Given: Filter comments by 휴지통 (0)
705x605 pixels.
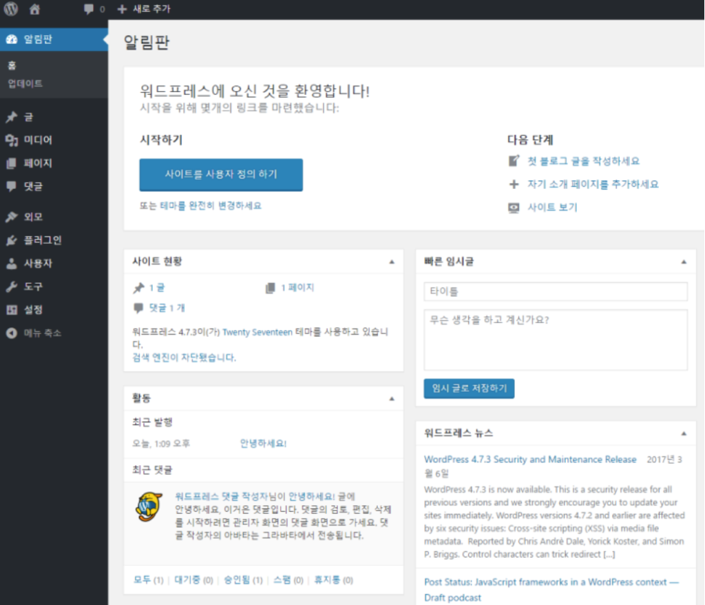Looking at the screenshot, I should pos(333,580).
